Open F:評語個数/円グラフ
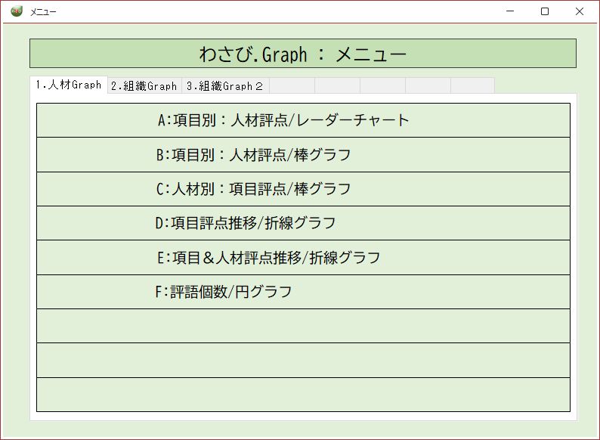 [x=303, y=292]
